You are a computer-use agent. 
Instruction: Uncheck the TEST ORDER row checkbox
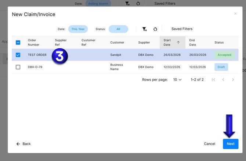(18, 55)
